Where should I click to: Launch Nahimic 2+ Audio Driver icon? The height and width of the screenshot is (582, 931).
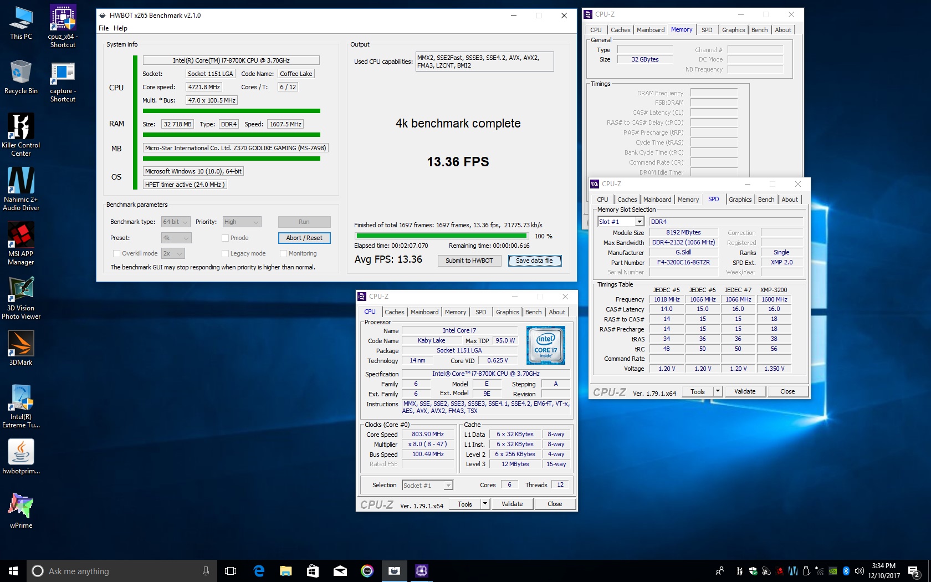(x=21, y=189)
